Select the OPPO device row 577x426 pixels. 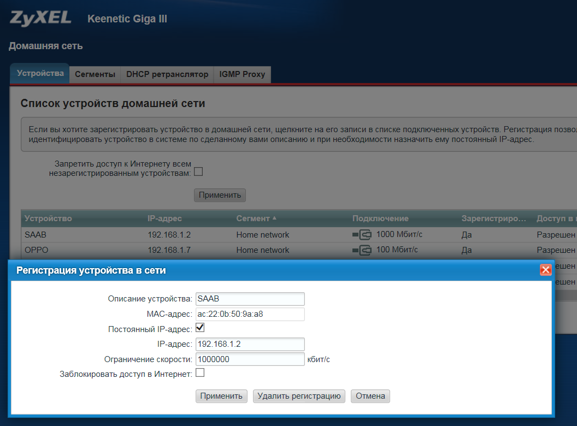point(299,250)
